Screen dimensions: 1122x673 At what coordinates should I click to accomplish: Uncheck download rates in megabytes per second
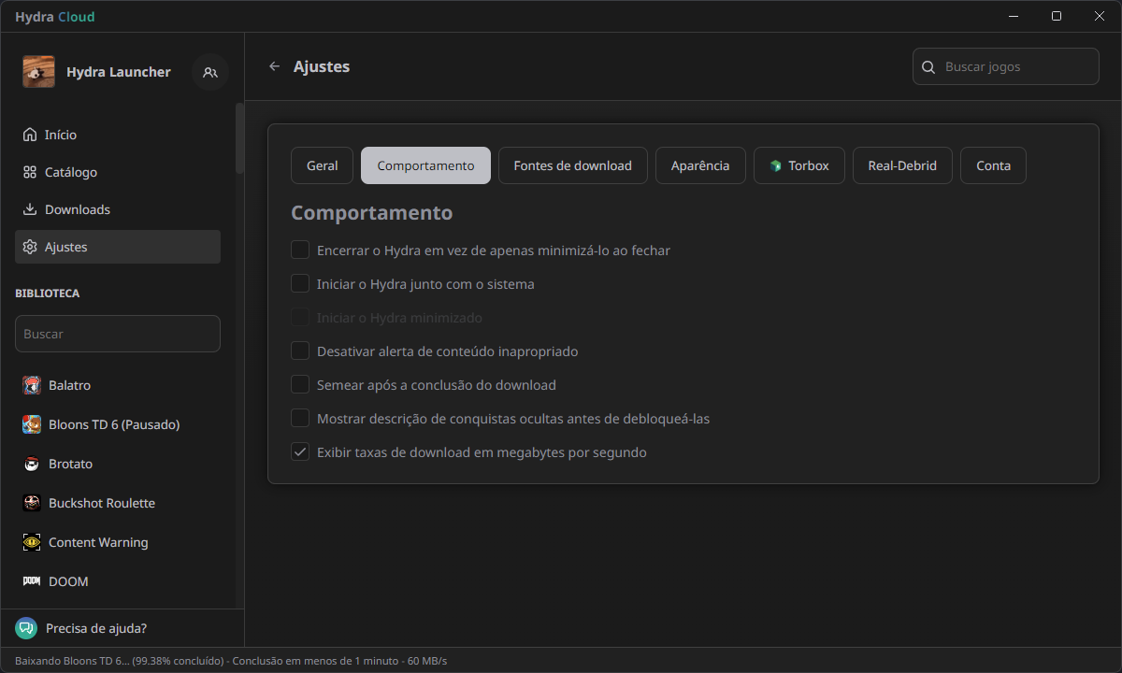point(300,452)
